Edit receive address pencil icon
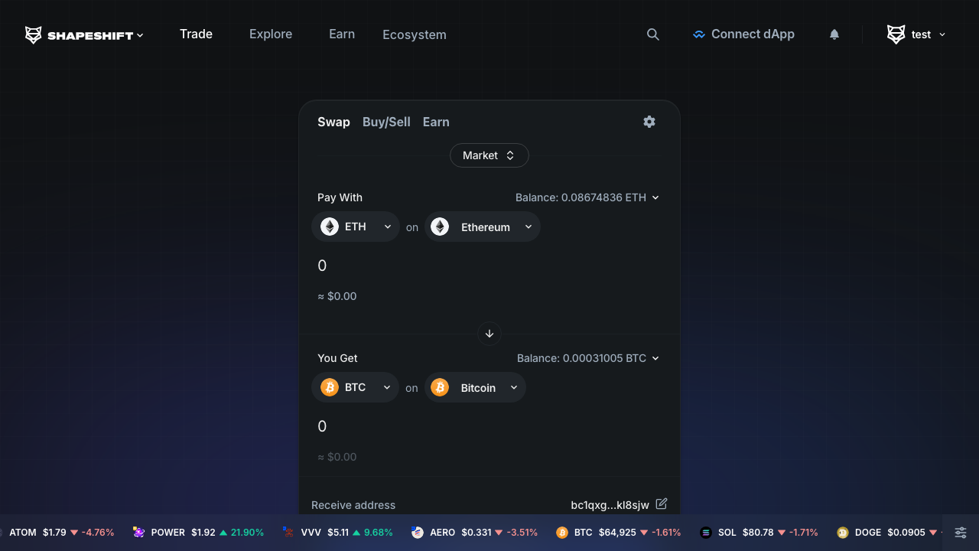Viewport: 979px width, 551px height. [x=662, y=504]
